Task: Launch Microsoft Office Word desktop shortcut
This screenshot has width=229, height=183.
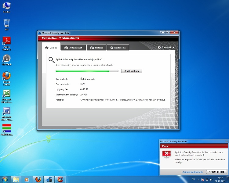Action: (x=7, y=114)
